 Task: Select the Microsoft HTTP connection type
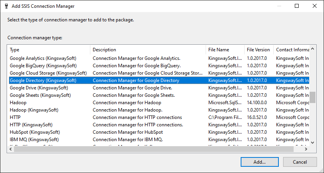tap(158, 117)
